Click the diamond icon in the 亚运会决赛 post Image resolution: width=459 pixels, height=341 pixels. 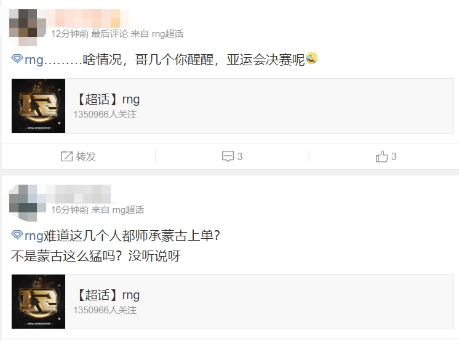pyautogui.click(x=17, y=60)
